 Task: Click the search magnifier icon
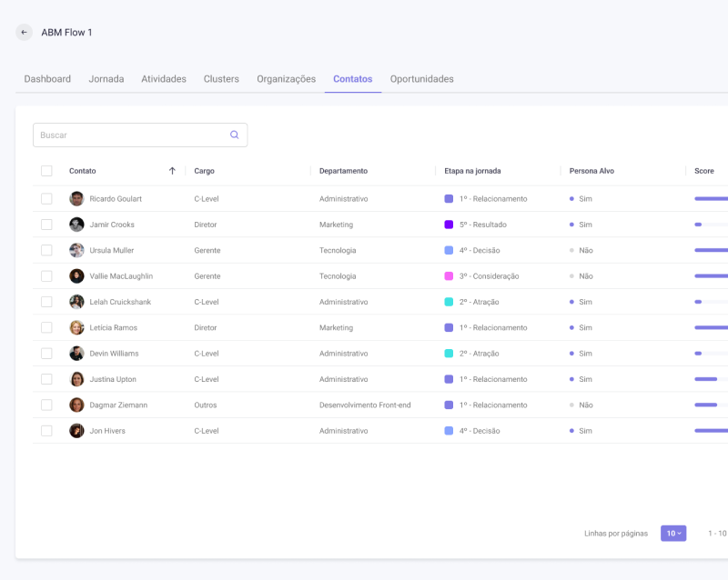(x=234, y=135)
